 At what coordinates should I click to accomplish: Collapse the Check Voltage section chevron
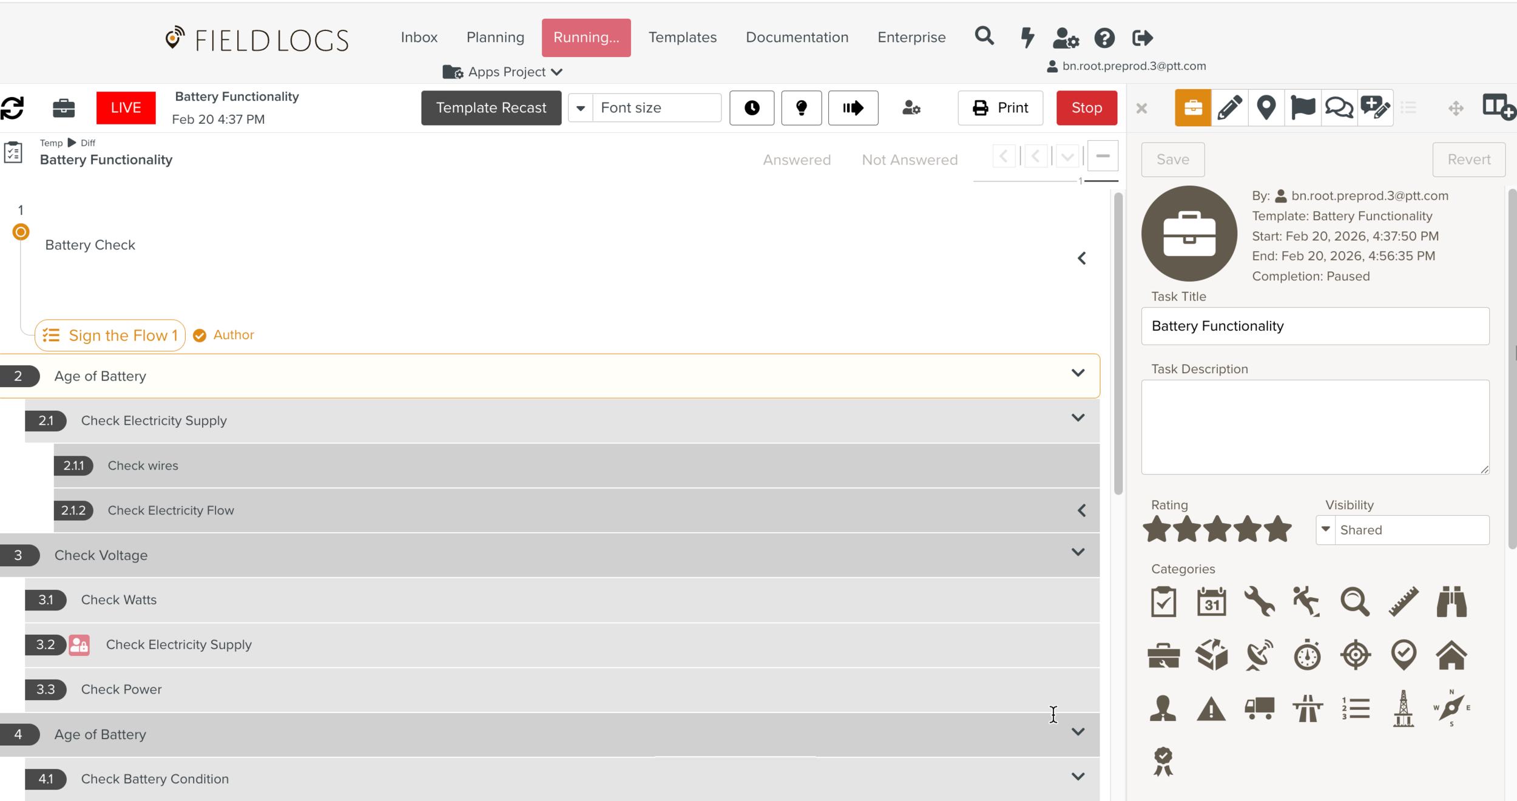(x=1078, y=552)
